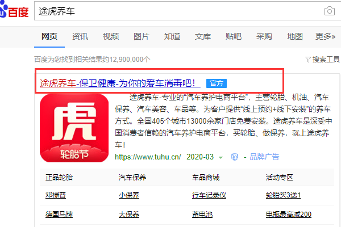Click the search box containing 途虎养车
This screenshot has width=341, height=227.
click(x=176, y=11)
